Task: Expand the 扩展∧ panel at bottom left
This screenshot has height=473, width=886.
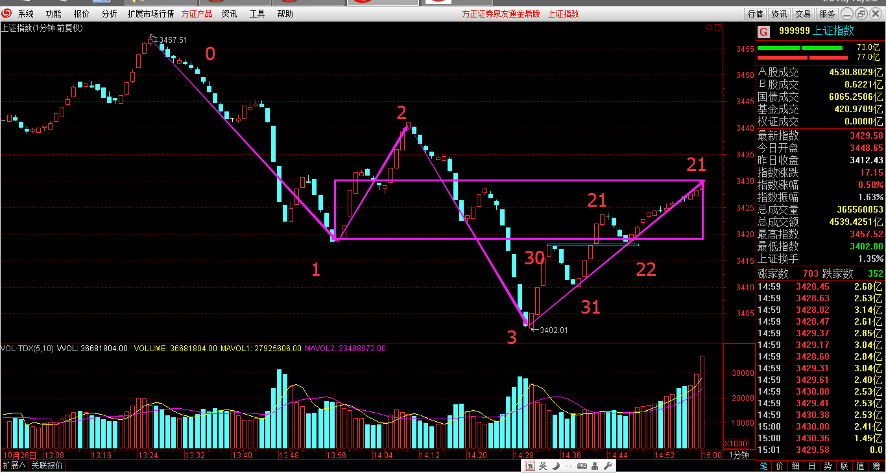Action: [x=14, y=466]
